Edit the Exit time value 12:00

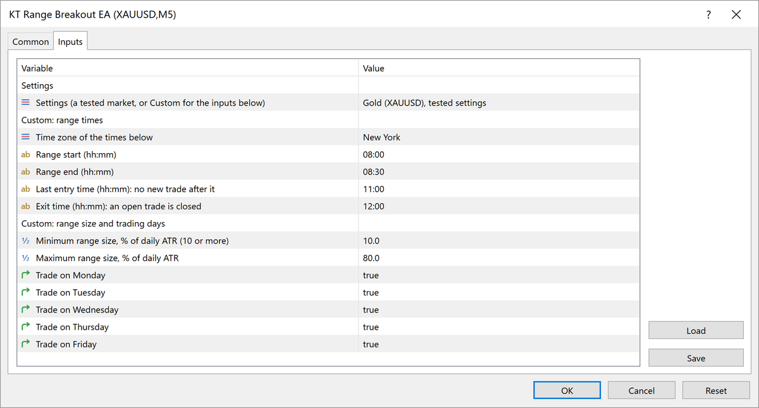(x=499, y=206)
